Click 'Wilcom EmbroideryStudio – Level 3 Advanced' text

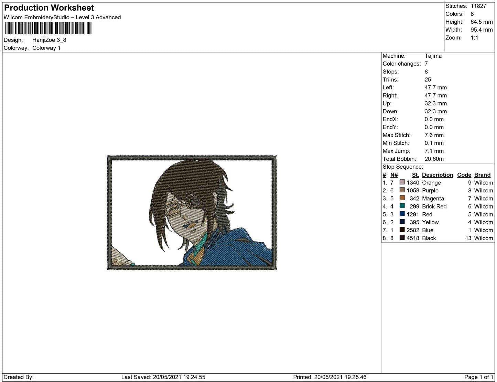(62, 18)
